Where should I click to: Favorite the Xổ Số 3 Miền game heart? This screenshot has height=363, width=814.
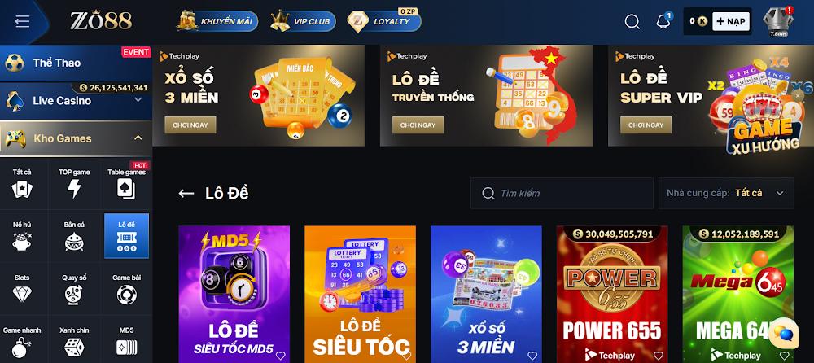pyautogui.click(x=532, y=356)
